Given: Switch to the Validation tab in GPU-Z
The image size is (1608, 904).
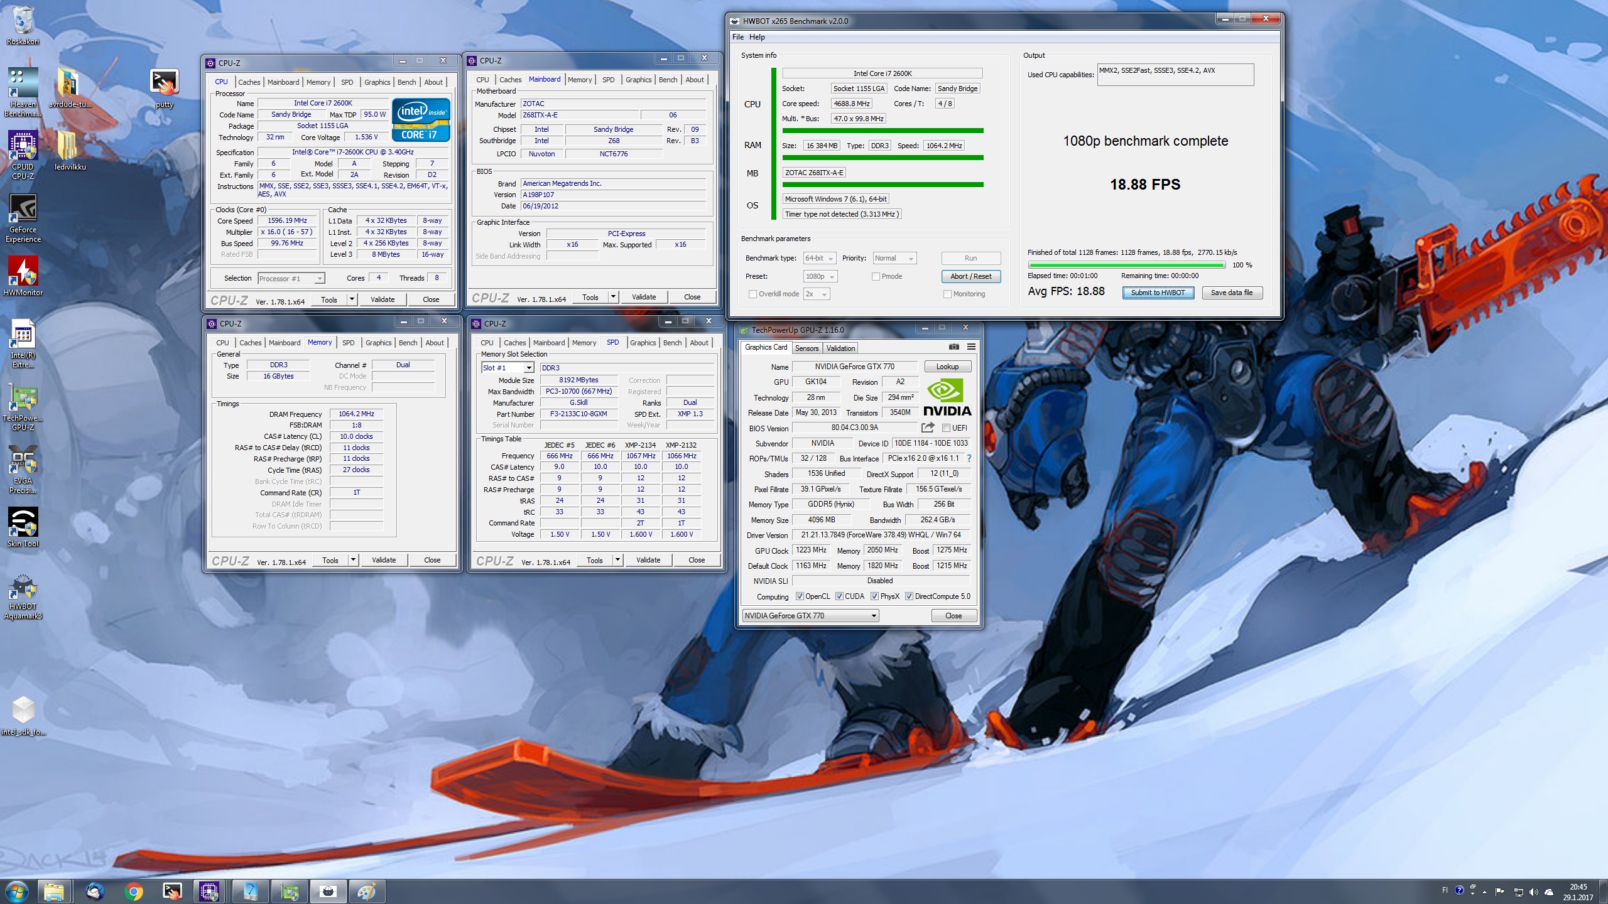Looking at the screenshot, I should [x=840, y=348].
